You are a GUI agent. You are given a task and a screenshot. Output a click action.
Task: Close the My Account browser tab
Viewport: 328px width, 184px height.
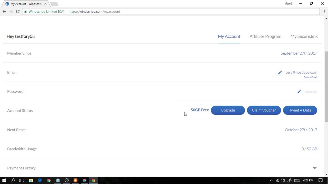pos(45,4)
